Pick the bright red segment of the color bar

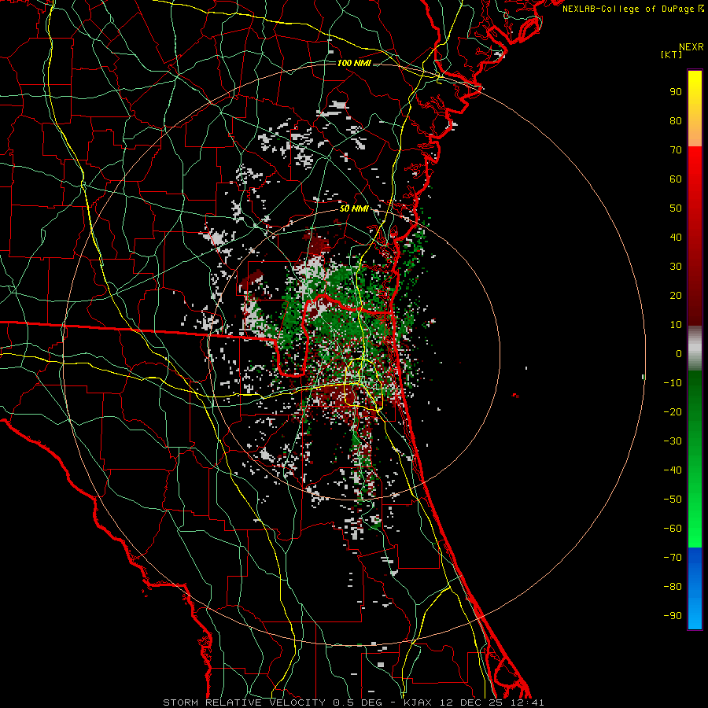tap(695, 236)
